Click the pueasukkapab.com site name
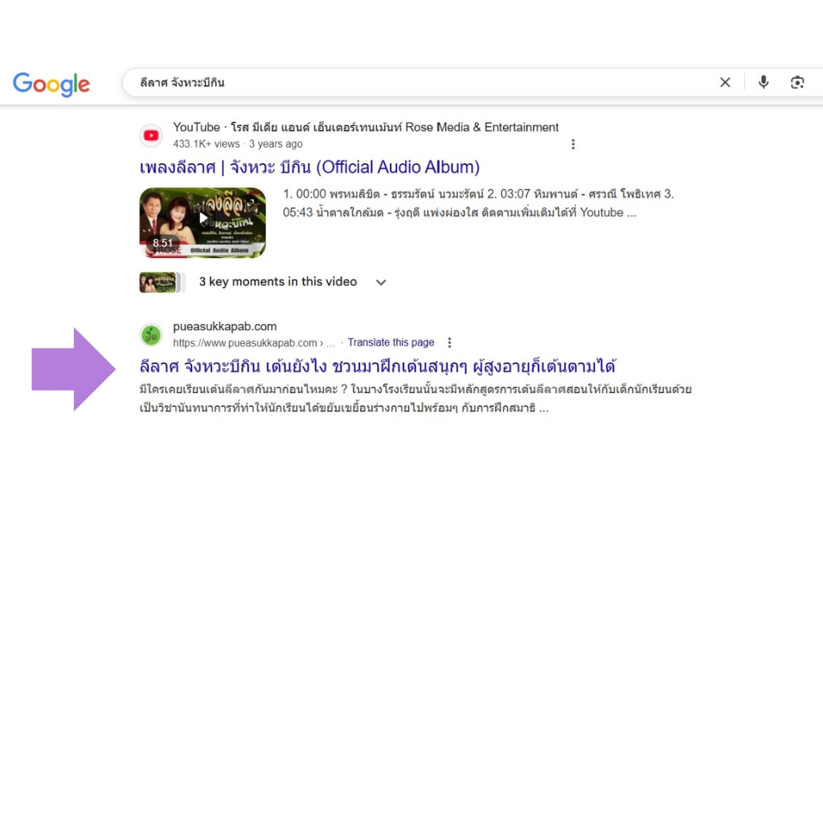823x823 pixels. coord(225,326)
